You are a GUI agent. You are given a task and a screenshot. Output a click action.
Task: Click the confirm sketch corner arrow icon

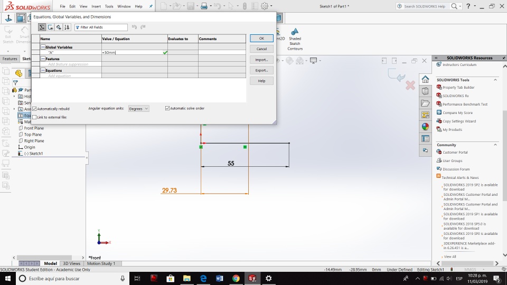coord(396,74)
